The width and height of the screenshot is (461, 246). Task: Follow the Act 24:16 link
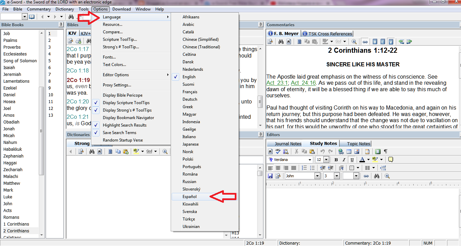coord(304,83)
